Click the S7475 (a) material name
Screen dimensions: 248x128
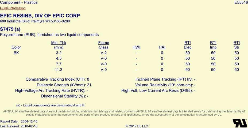tap(10, 29)
